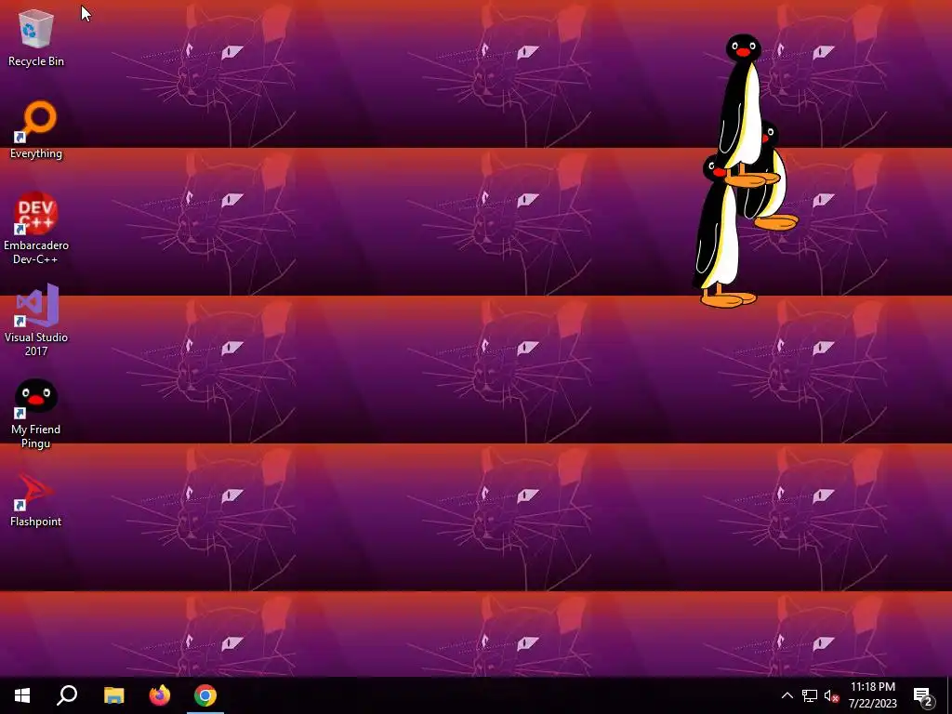952x714 pixels.
Task: Open the notification center icon
Action: 923,695
